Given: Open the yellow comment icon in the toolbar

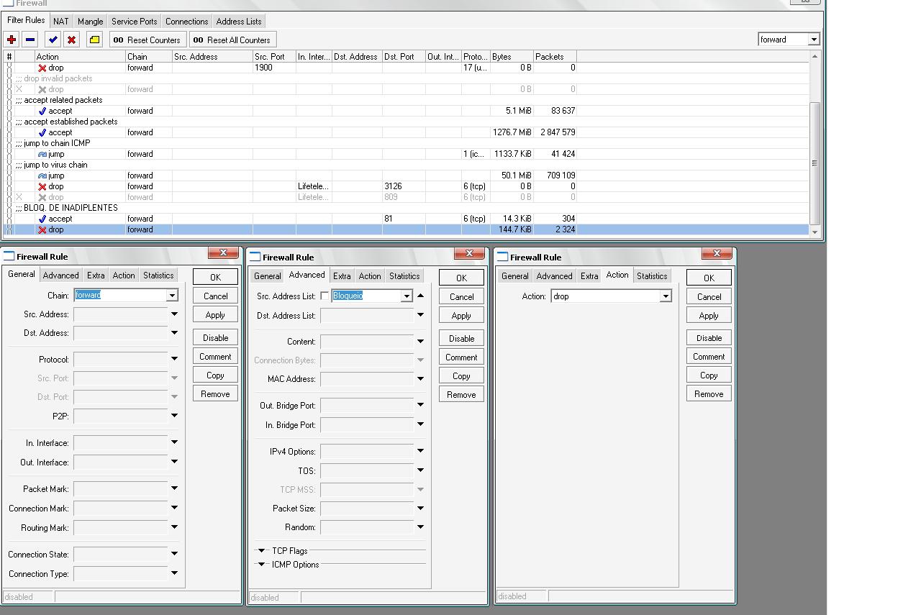Looking at the screenshot, I should [x=94, y=40].
